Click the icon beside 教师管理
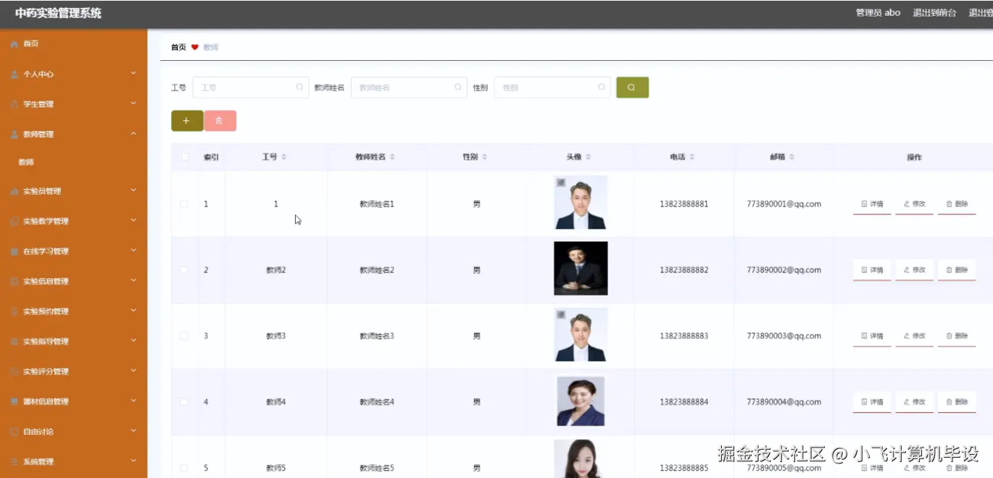The image size is (993, 478). coord(14,134)
